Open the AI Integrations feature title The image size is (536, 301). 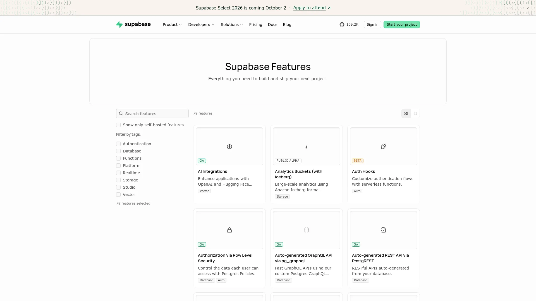[x=212, y=171]
